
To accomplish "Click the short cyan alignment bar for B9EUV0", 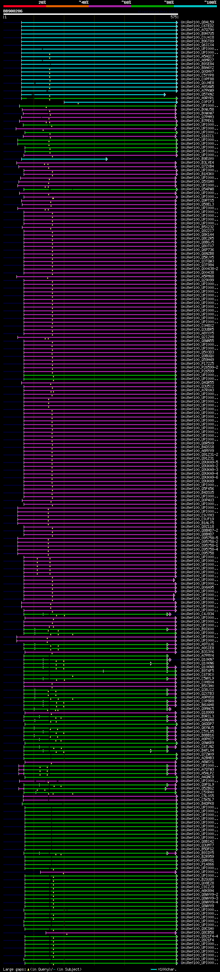I will (x=65, y=159).
